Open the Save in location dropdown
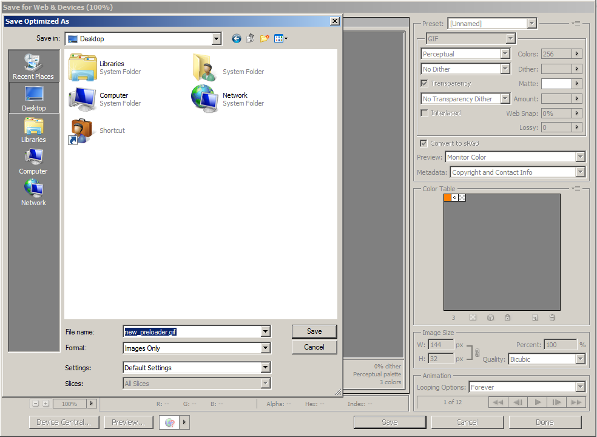Viewport: 597px width, 437px height. pos(216,38)
